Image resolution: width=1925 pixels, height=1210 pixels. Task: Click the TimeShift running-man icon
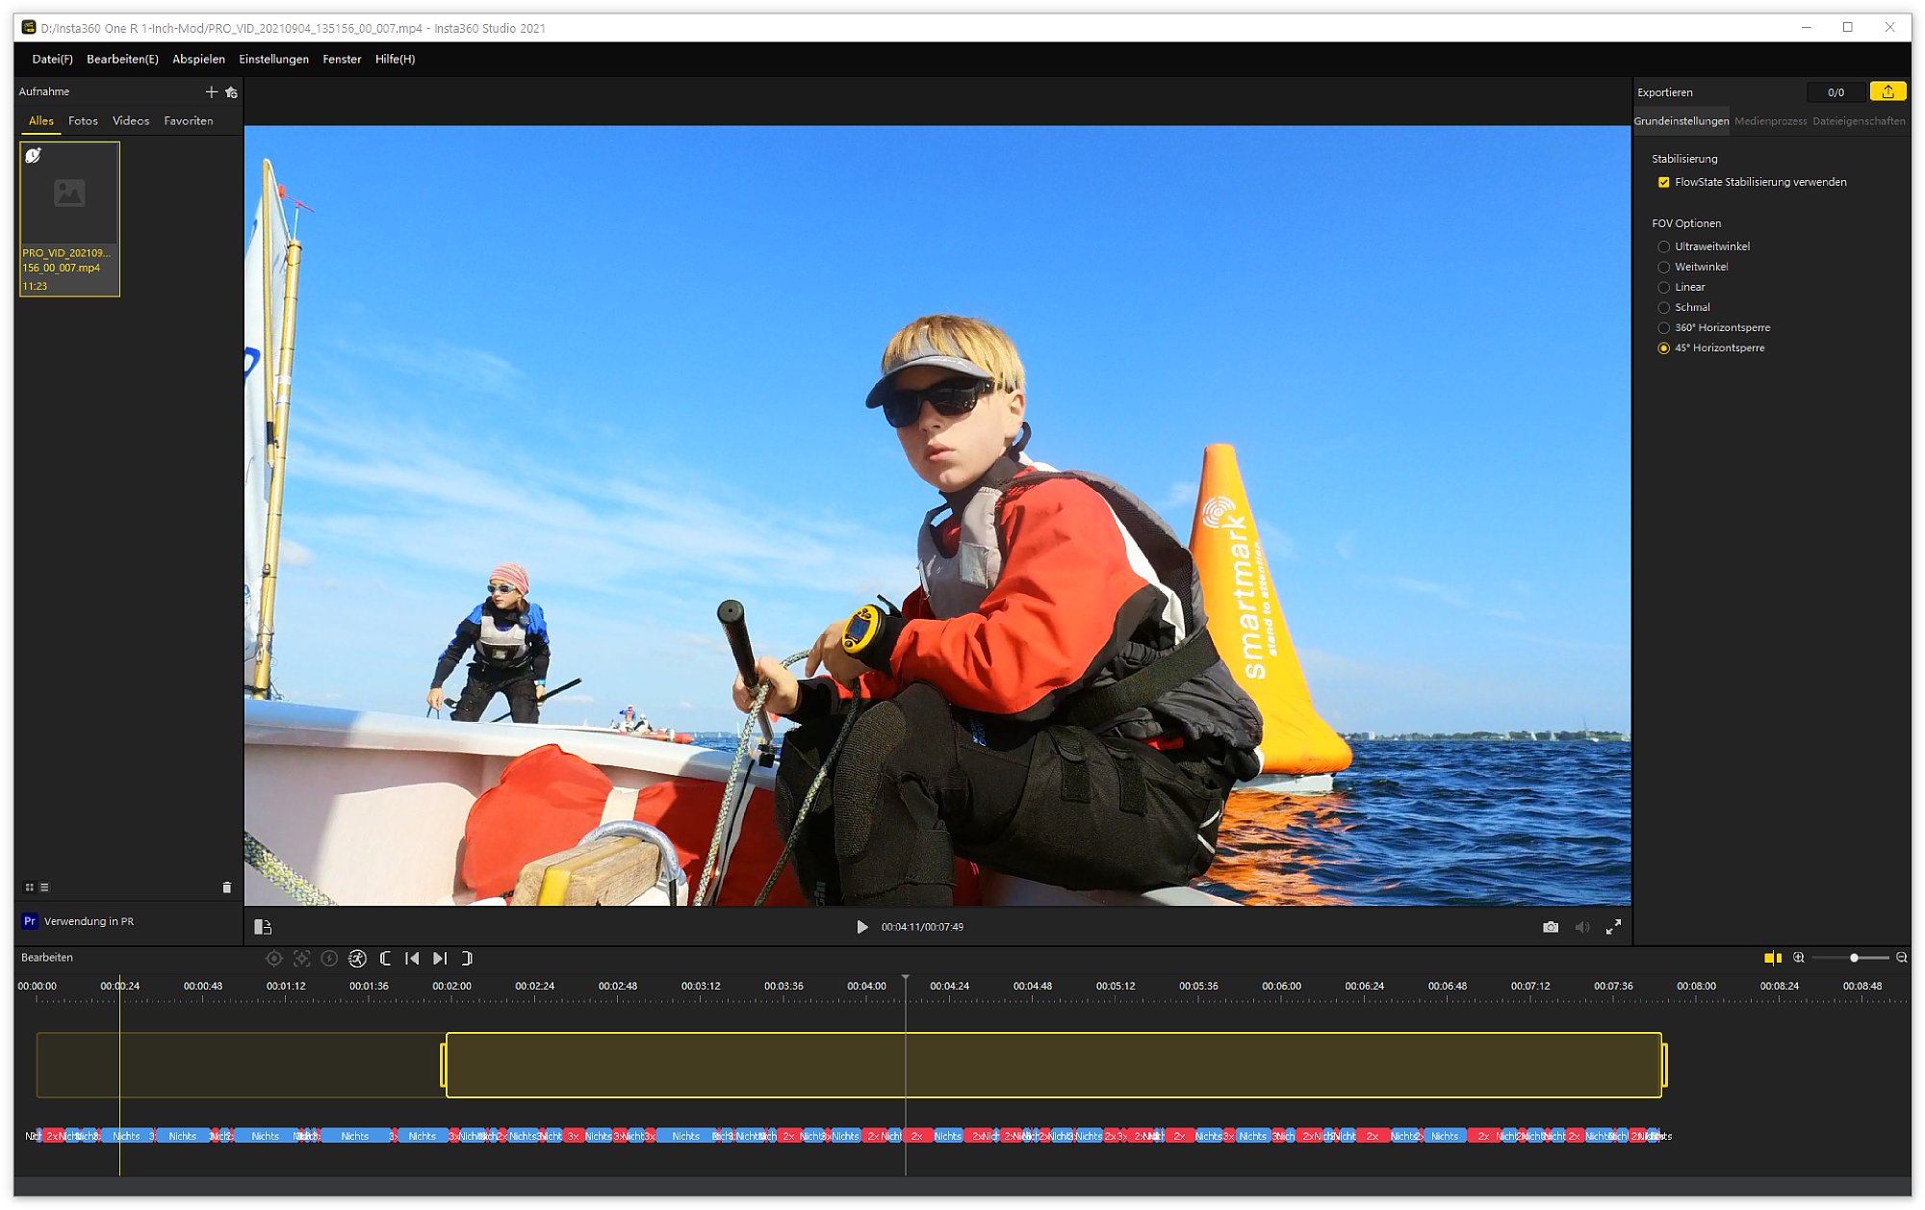[x=357, y=959]
